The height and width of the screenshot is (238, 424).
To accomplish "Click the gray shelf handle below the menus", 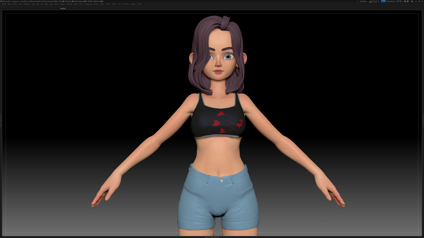I will (63, 8).
